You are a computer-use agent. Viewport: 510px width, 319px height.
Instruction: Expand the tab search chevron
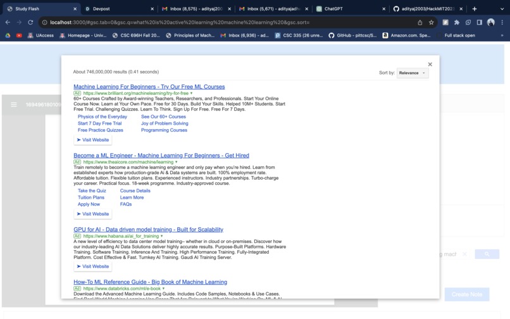[x=502, y=9]
